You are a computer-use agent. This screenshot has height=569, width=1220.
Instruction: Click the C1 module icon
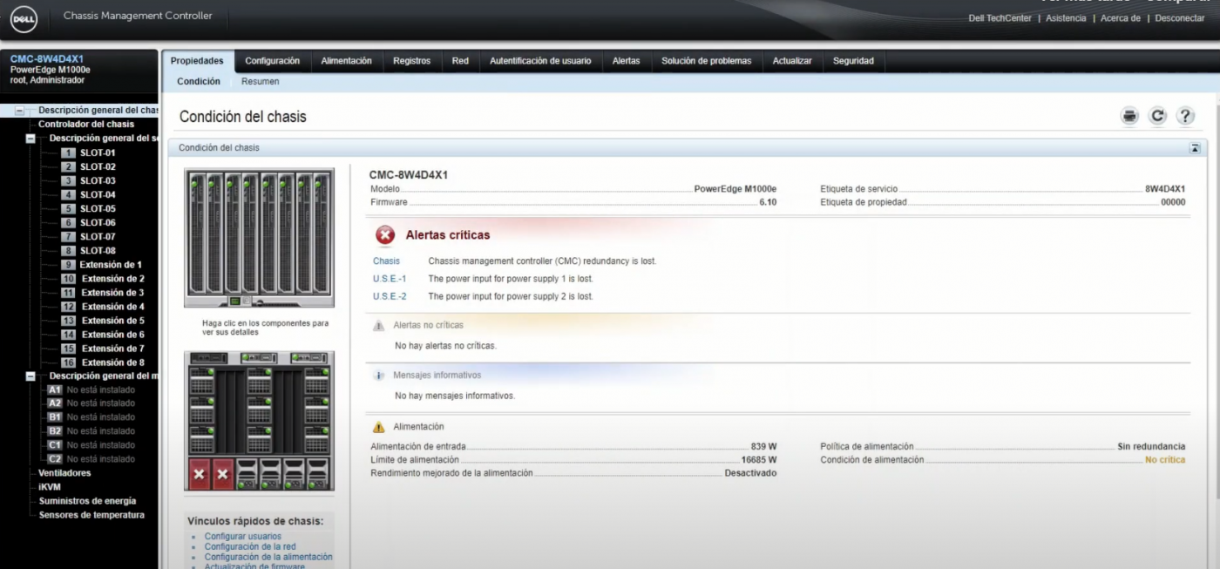tap(55, 445)
